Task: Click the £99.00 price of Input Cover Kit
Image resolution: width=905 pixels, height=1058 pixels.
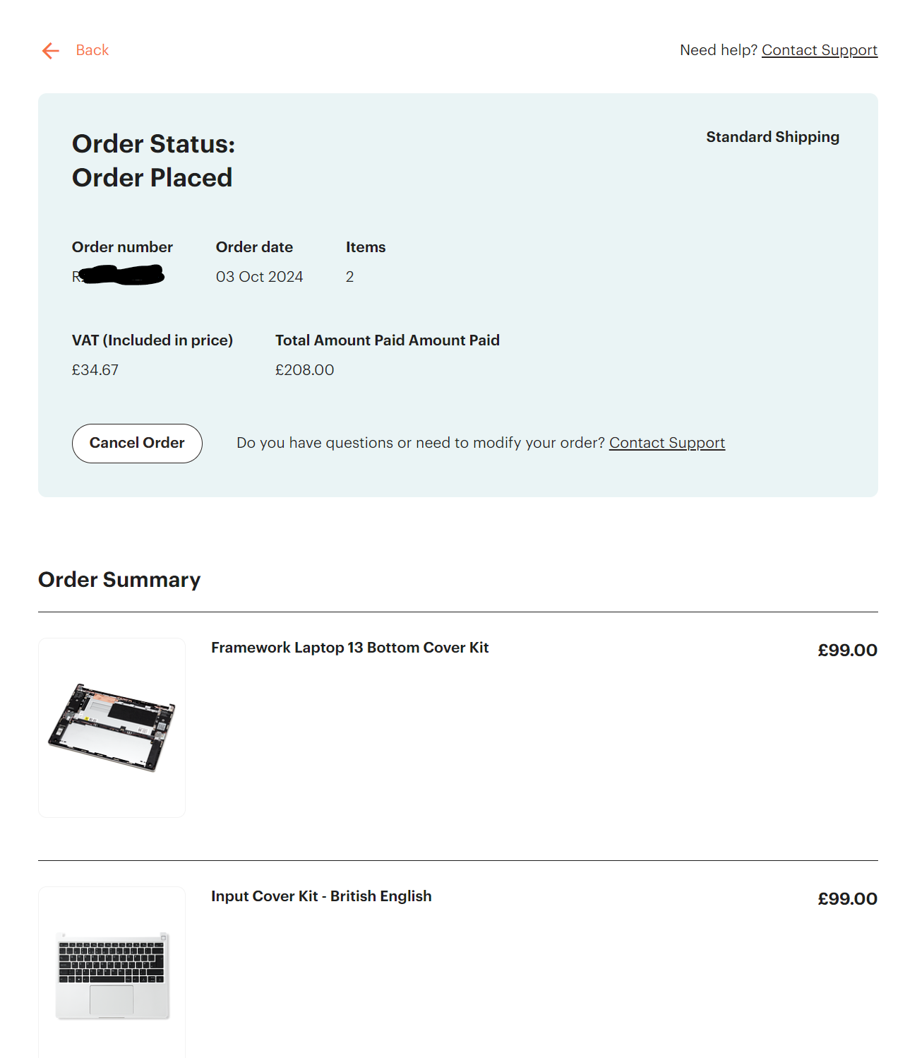Action: click(x=847, y=899)
